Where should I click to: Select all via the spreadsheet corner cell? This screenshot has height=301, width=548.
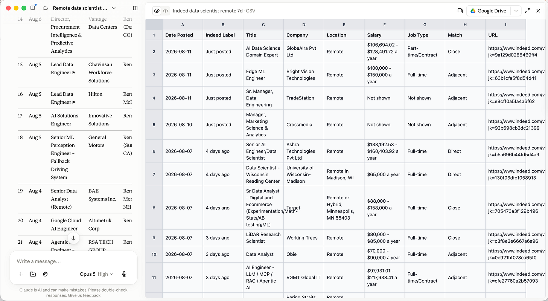tap(154, 24)
